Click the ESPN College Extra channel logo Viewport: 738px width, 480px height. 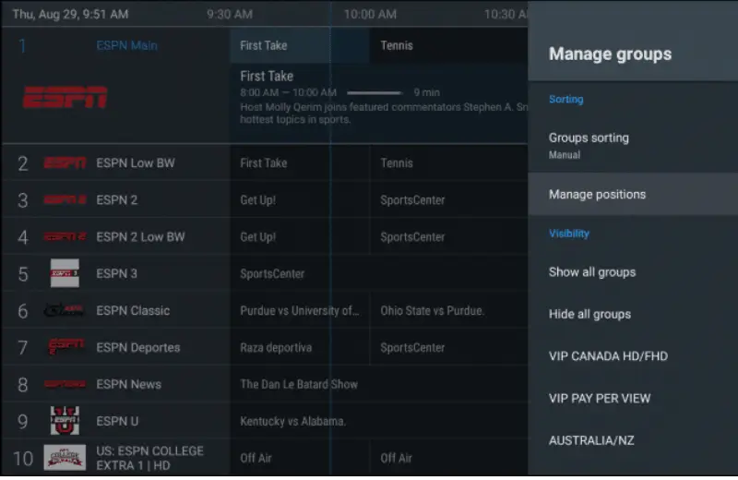65,457
